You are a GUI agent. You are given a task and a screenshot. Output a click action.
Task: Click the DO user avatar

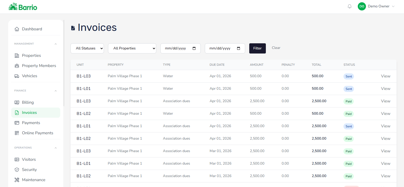[x=362, y=6]
